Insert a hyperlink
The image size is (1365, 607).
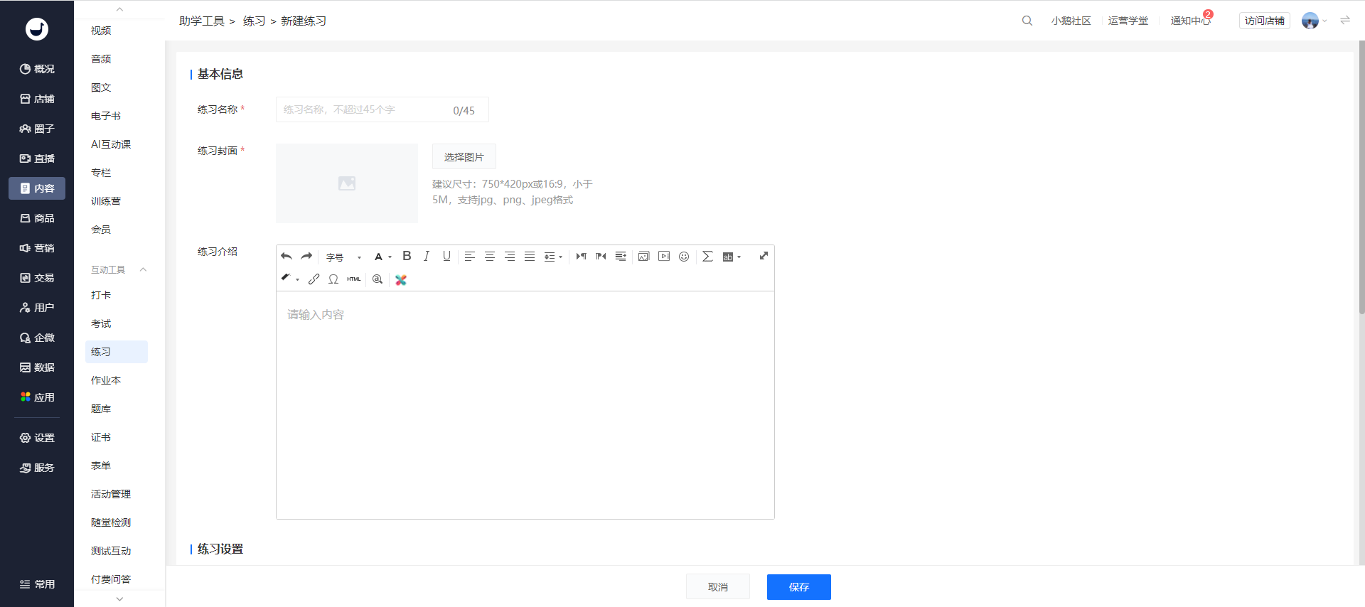tap(314, 279)
